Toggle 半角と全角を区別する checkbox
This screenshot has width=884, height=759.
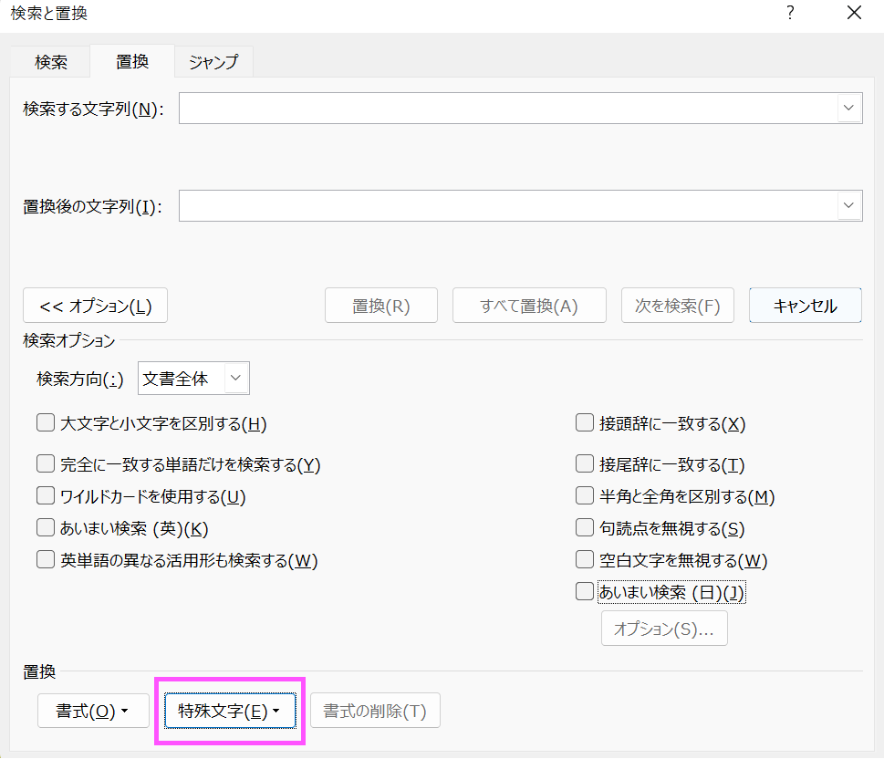(x=585, y=495)
